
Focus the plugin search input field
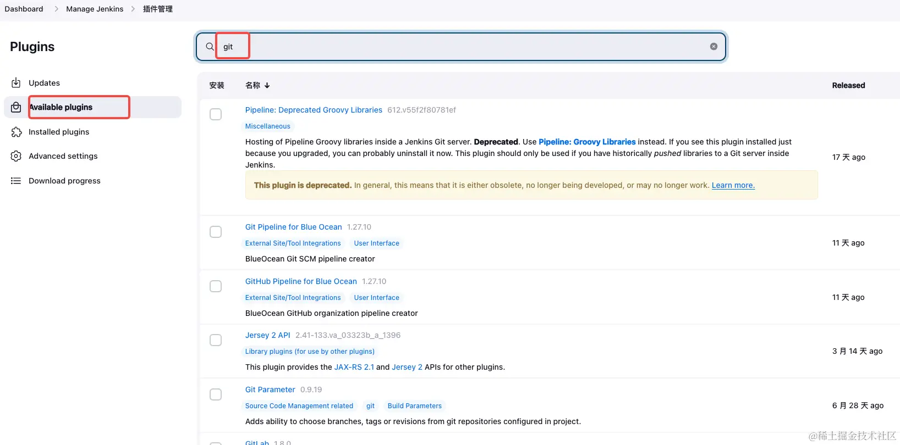(461, 47)
